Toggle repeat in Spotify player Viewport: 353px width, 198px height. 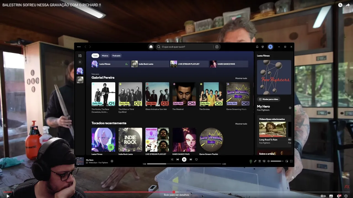(196, 159)
